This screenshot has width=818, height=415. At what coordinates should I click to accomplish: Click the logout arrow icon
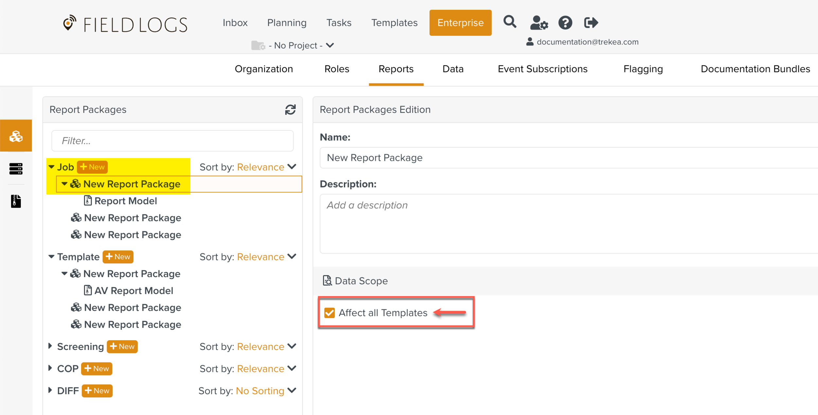pos(591,23)
